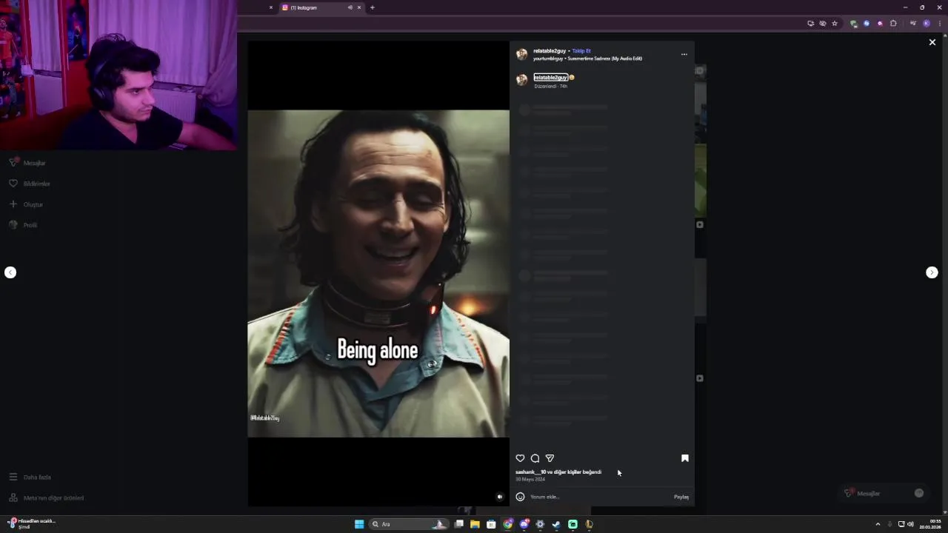
Task: Open relatable2guy profile from post header
Action: point(550,51)
